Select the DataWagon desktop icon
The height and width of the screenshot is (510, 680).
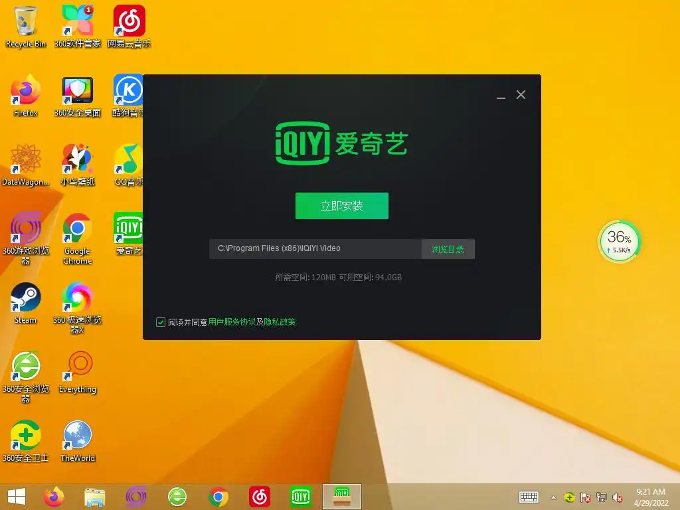26,165
